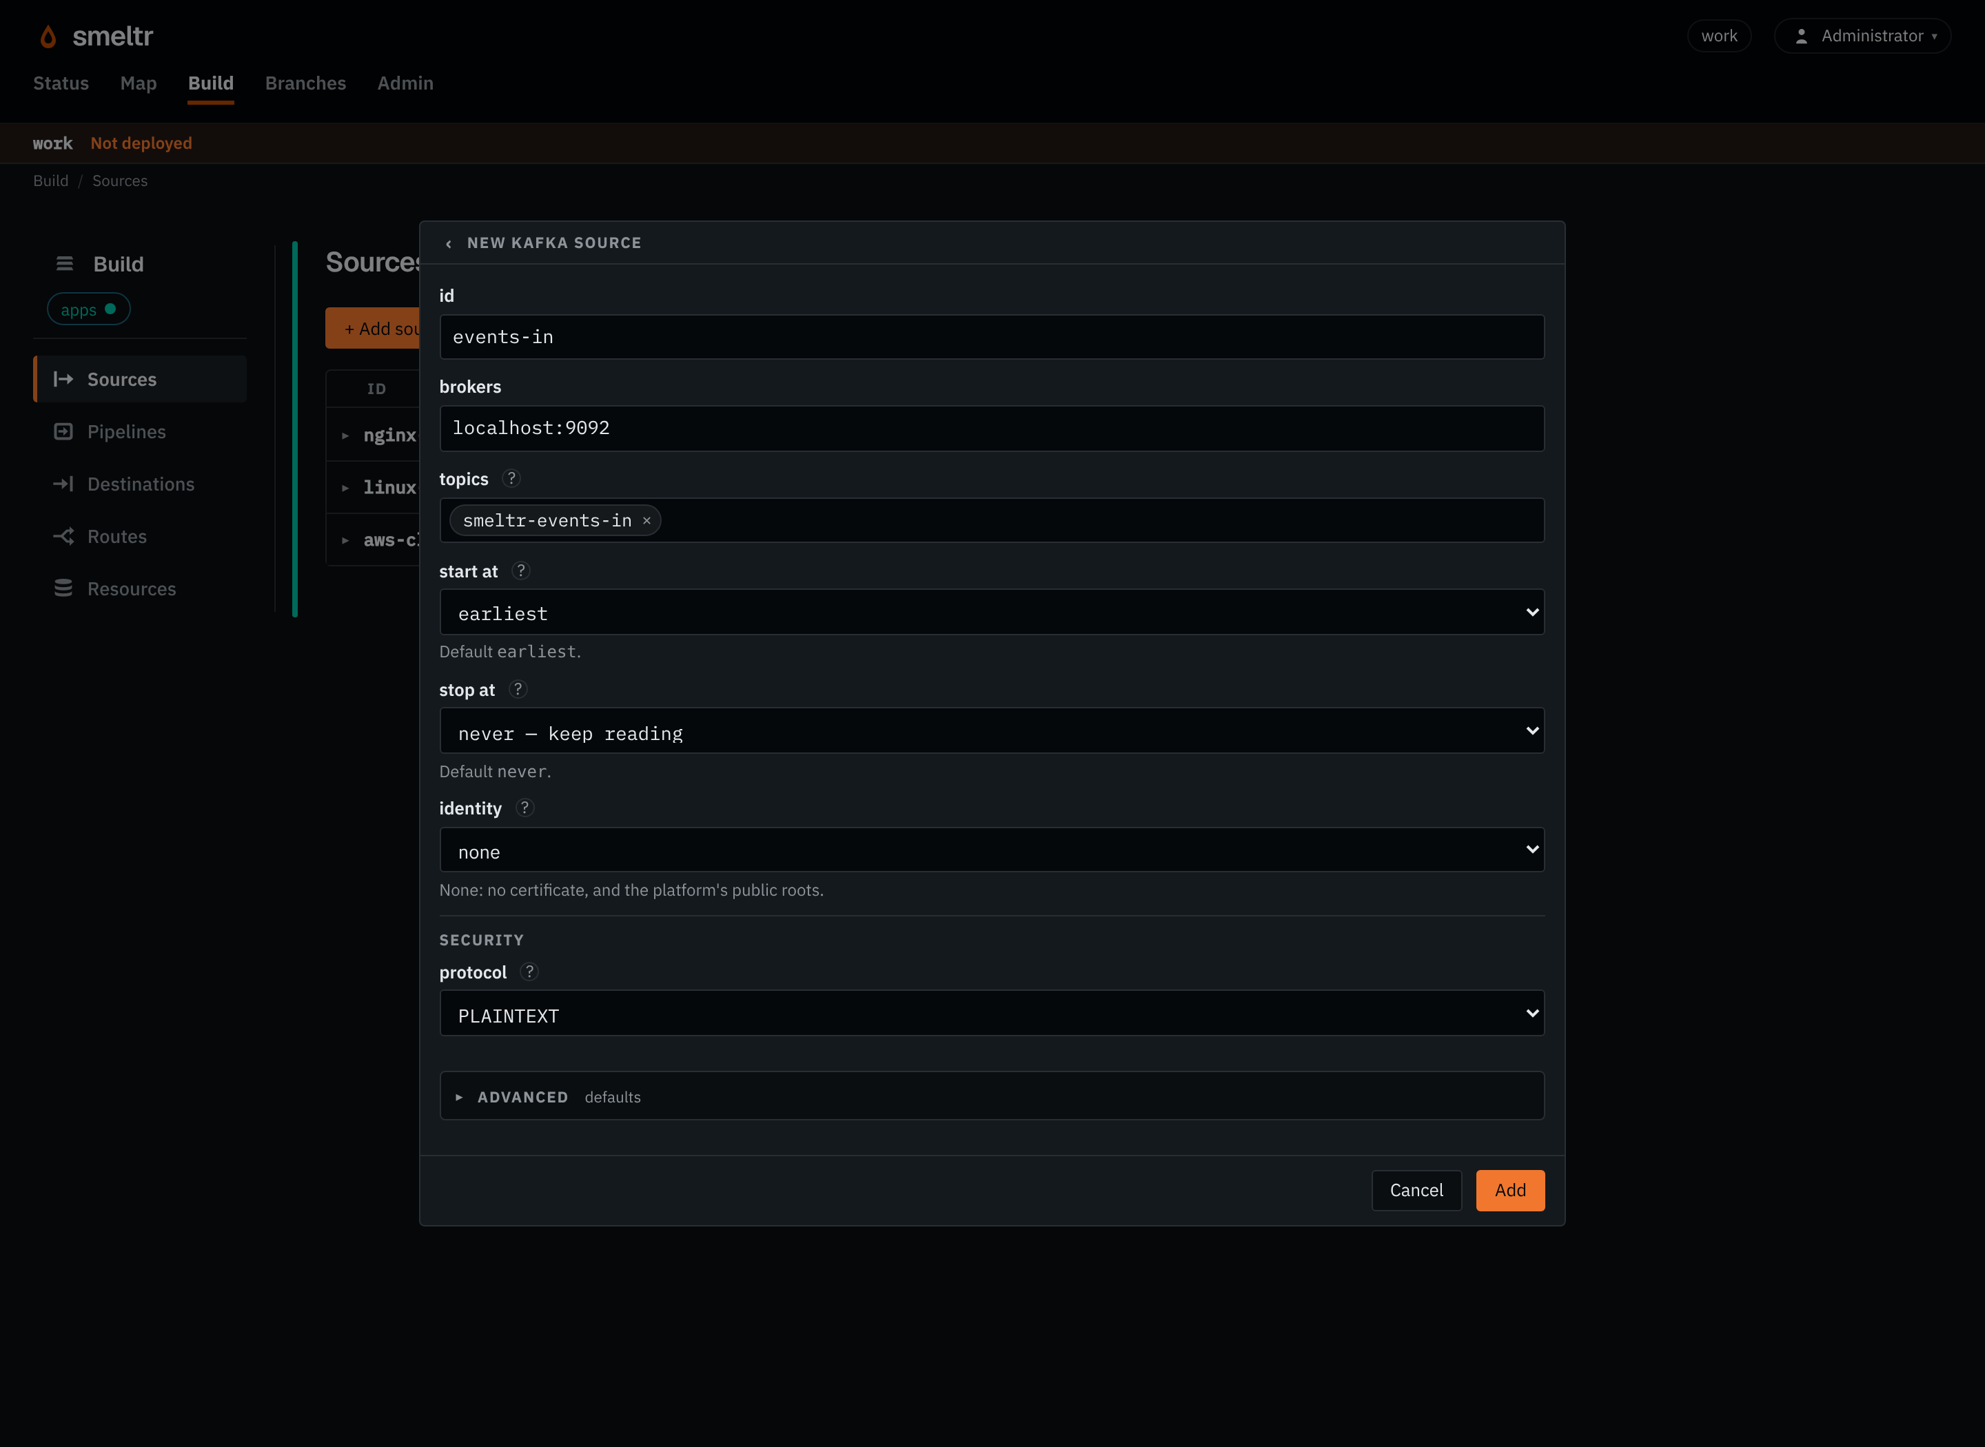Screen dimensions: 1985x1447
Task: Expand the nginx source row
Action: tap(345, 435)
